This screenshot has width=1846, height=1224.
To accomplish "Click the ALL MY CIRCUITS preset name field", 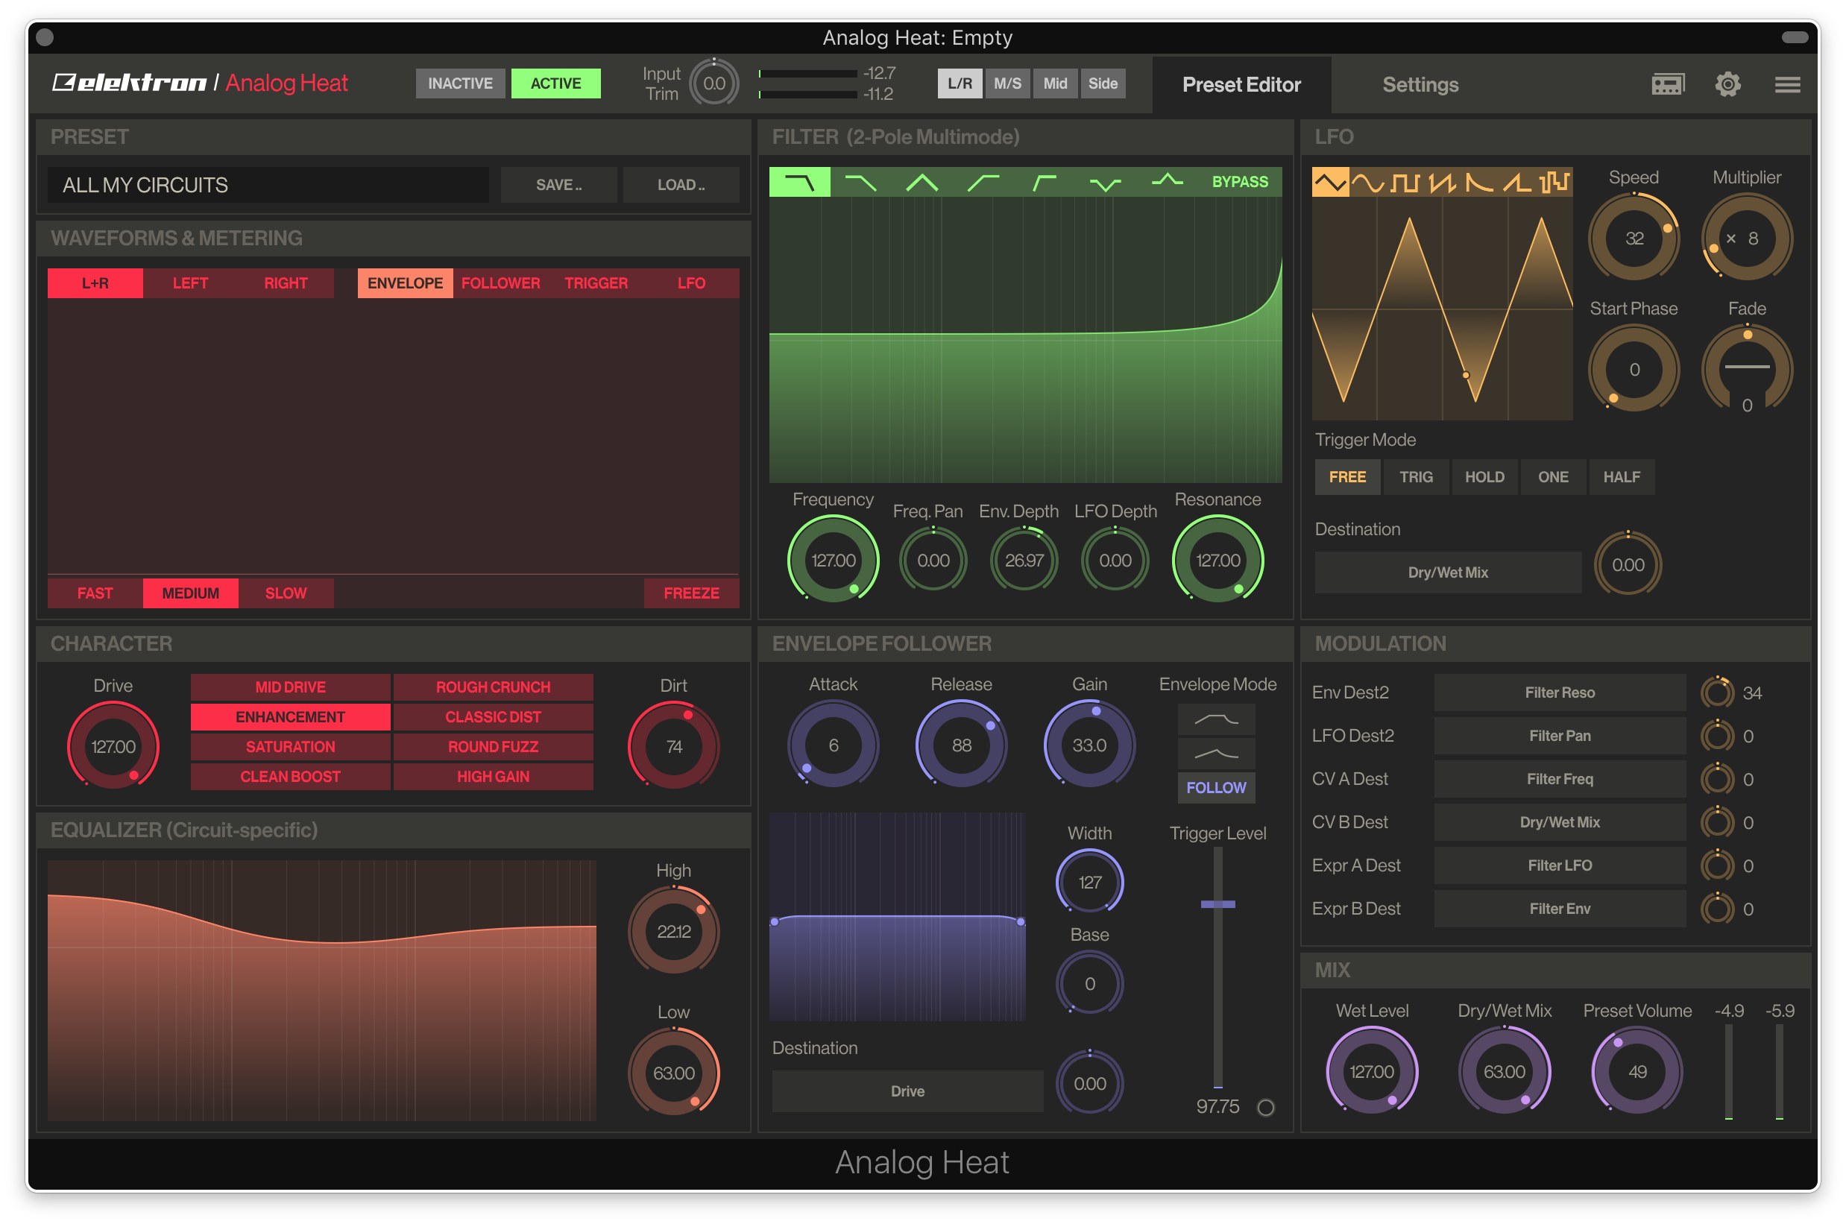I will (x=268, y=184).
